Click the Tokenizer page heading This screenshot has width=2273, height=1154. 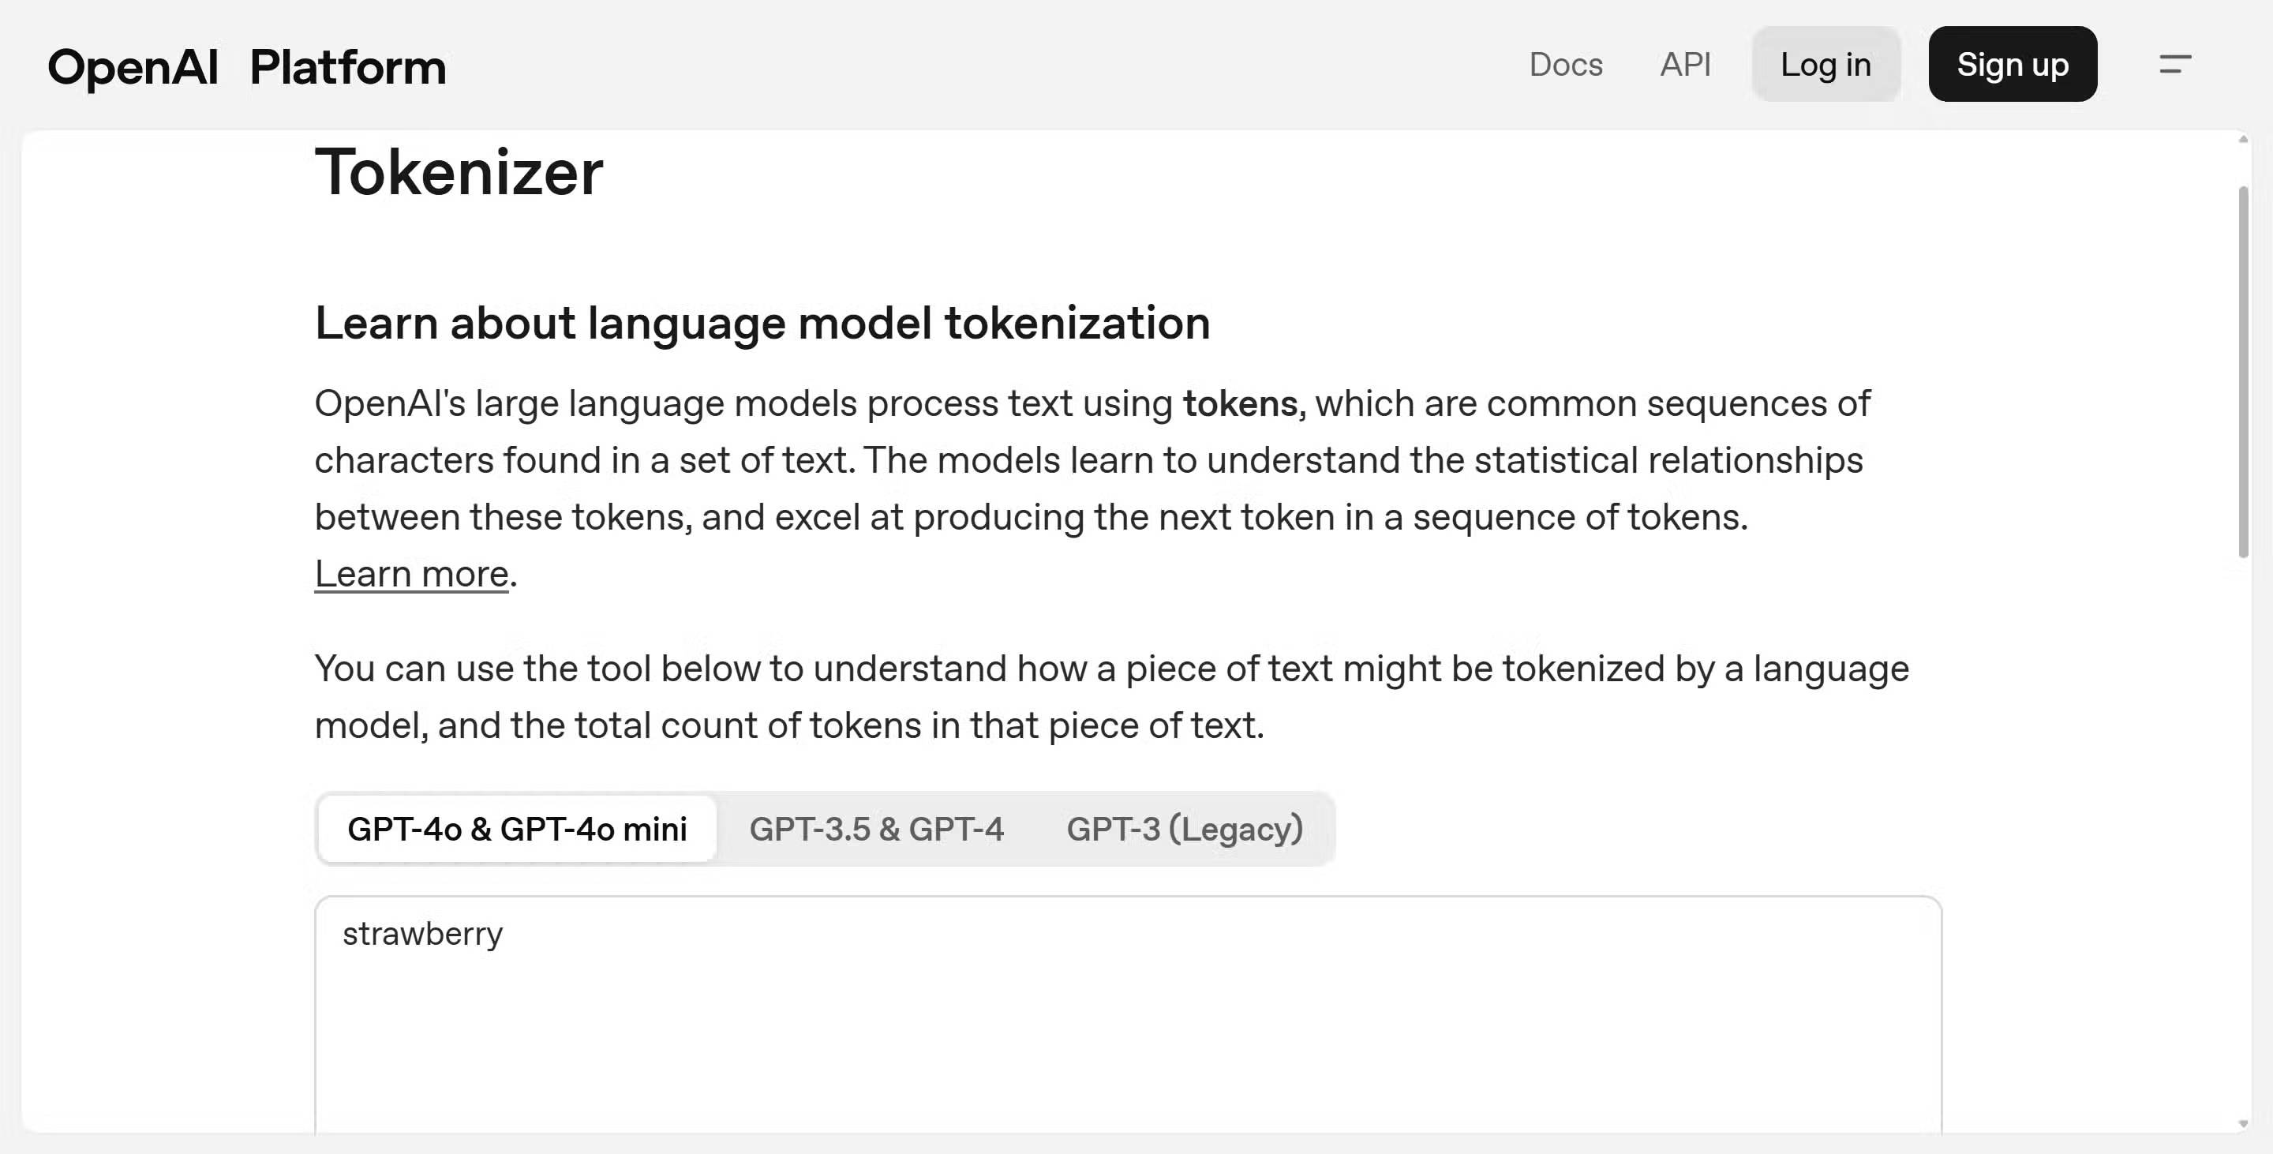(x=459, y=172)
